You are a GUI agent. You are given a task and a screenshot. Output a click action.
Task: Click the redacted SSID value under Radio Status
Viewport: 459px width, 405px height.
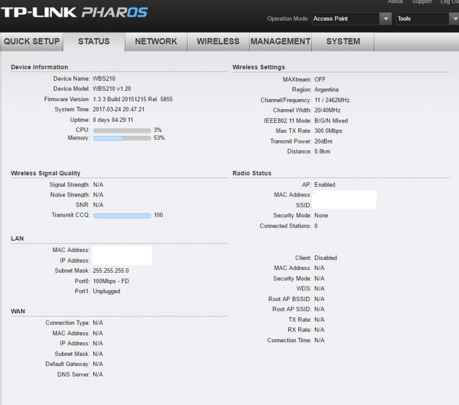coord(345,205)
